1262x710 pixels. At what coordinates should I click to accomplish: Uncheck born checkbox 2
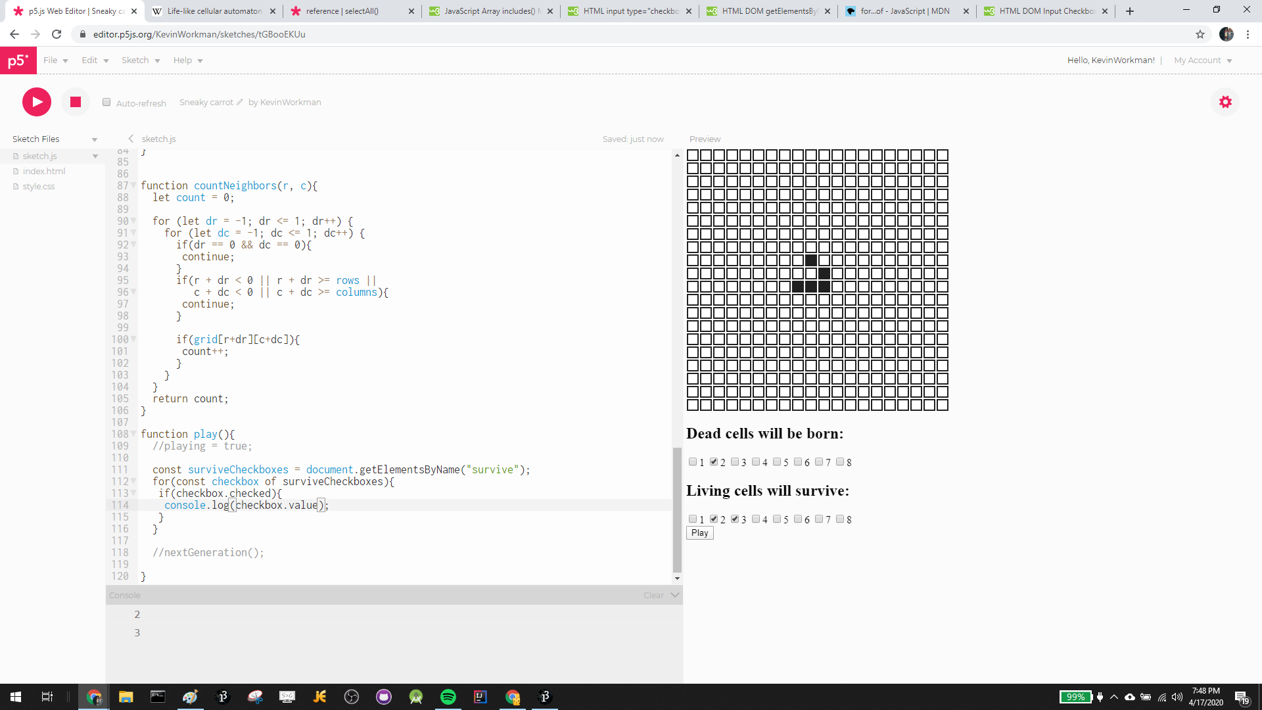[x=714, y=461]
